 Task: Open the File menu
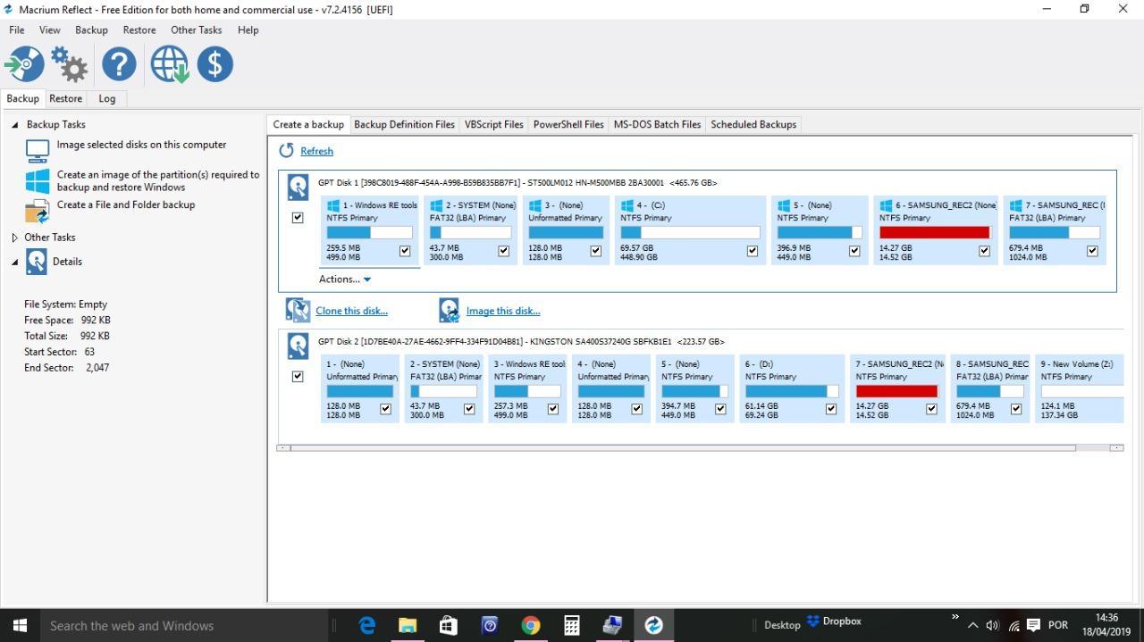[x=17, y=29]
